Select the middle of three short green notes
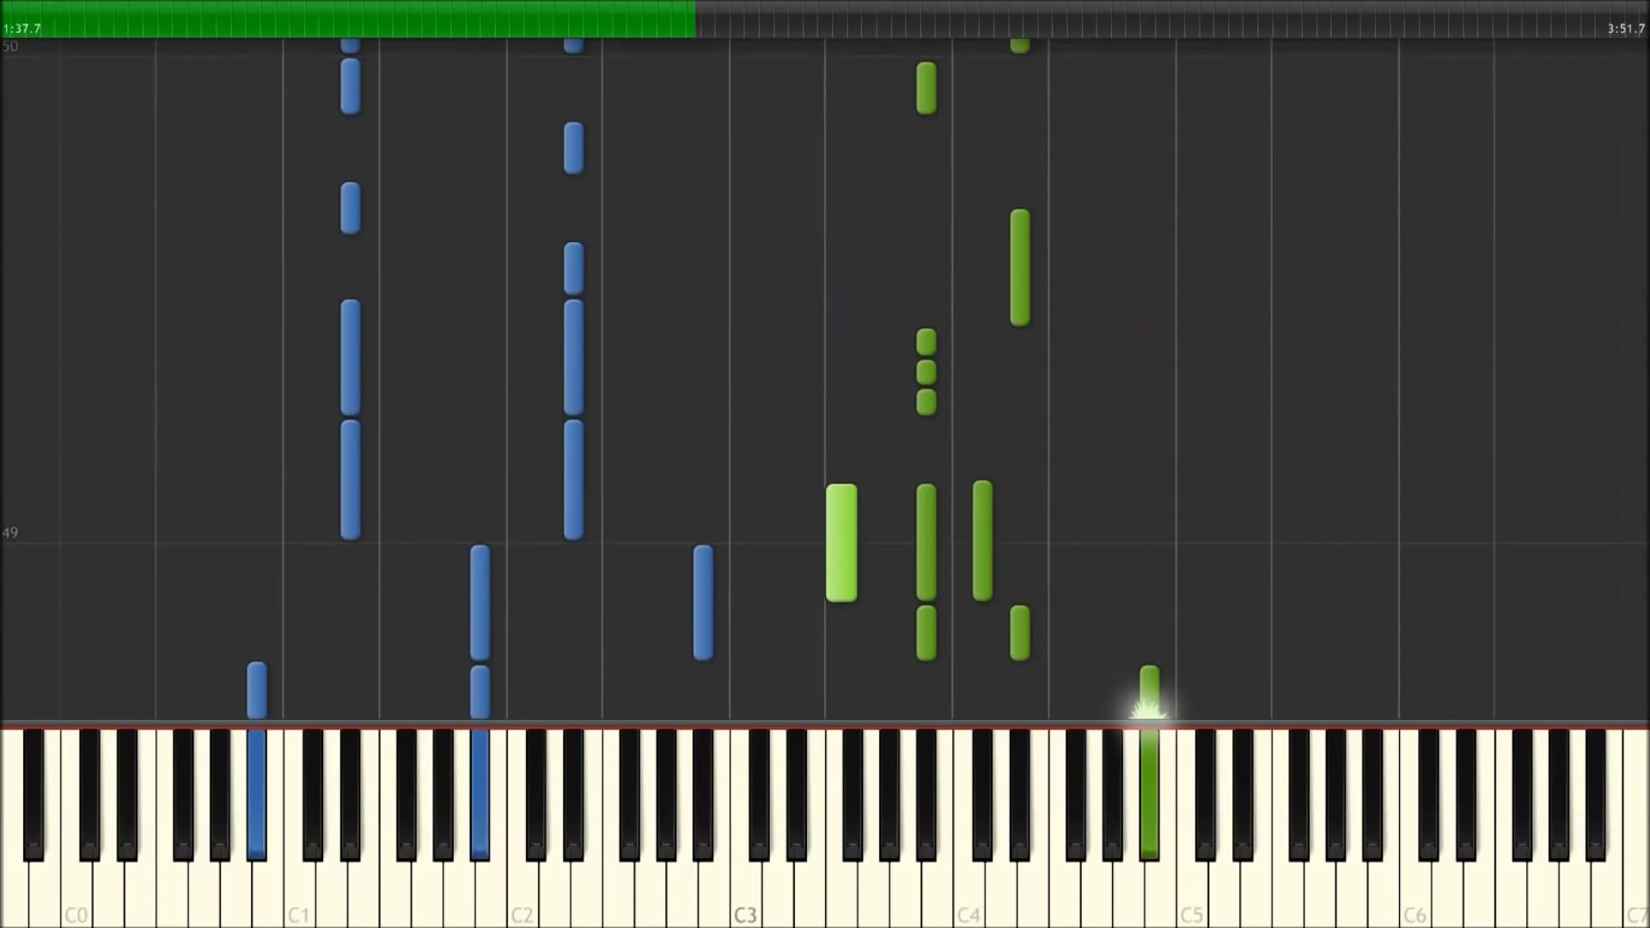1650x928 pixels. pos(926,372)
